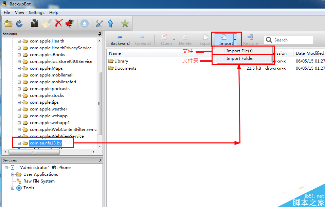This screenshot has height=207, width=325.
Task: Open the Import button dropdown arrow
Action: point(235,40)
